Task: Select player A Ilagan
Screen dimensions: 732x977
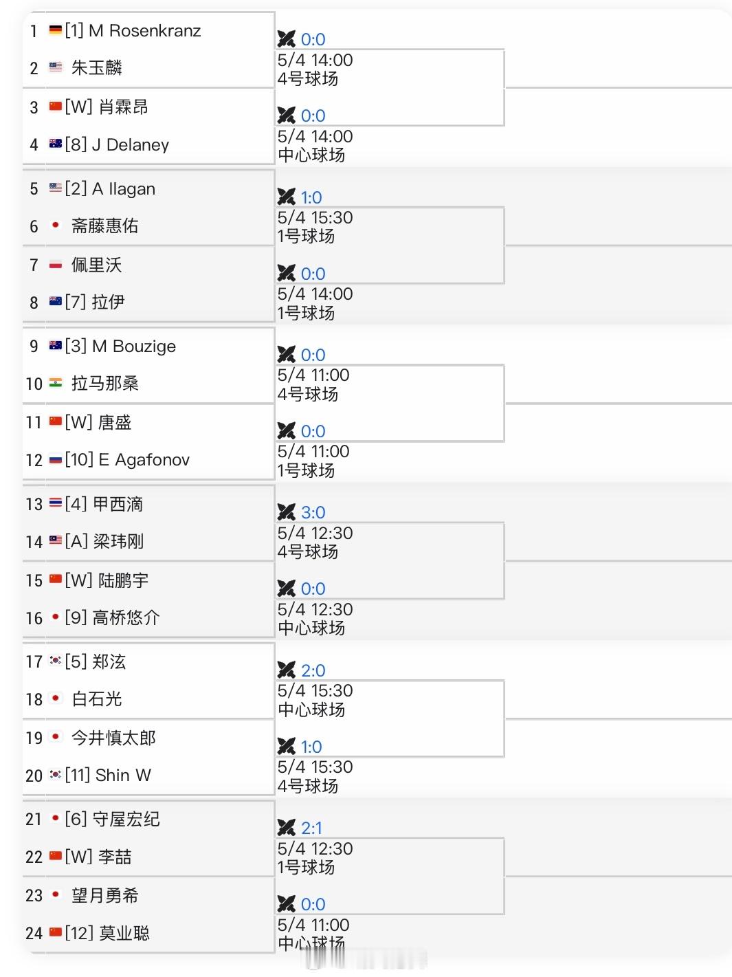Action: [x=124, y=188]
